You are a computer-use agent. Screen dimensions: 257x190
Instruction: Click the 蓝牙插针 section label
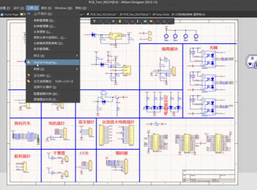pos(86,122)
